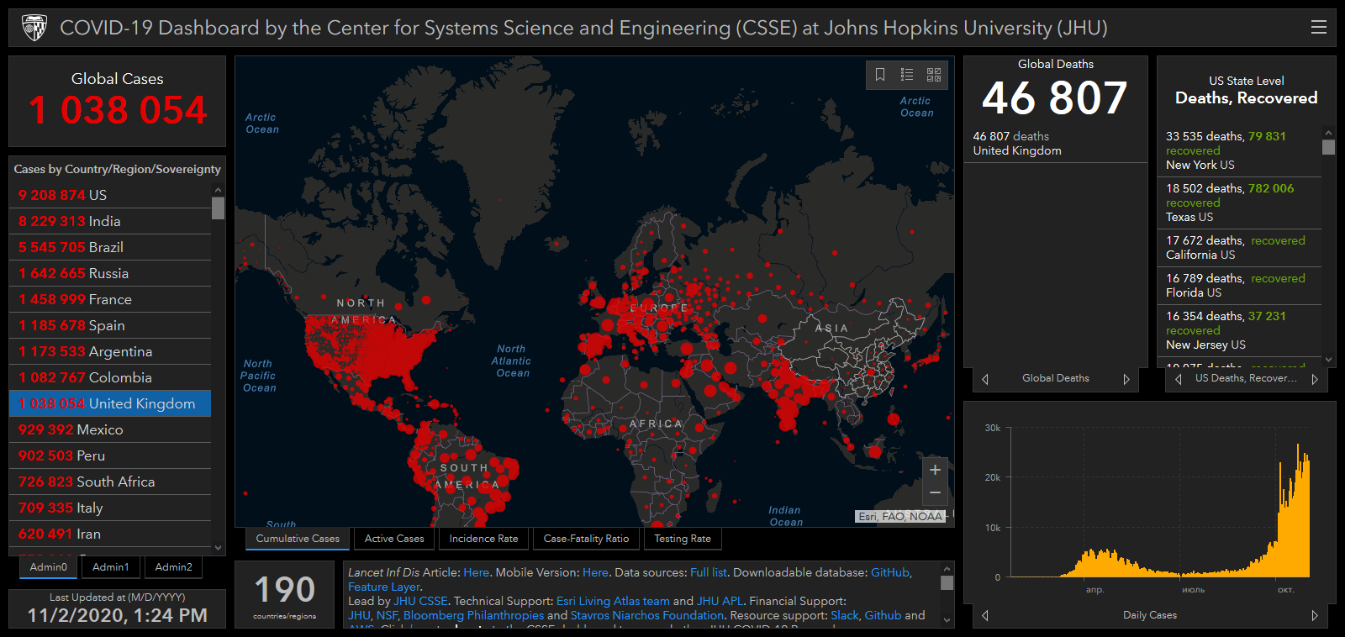Open the hamburger menu in the header
Screen dimensions: 1345x637
coord(1319,28)
